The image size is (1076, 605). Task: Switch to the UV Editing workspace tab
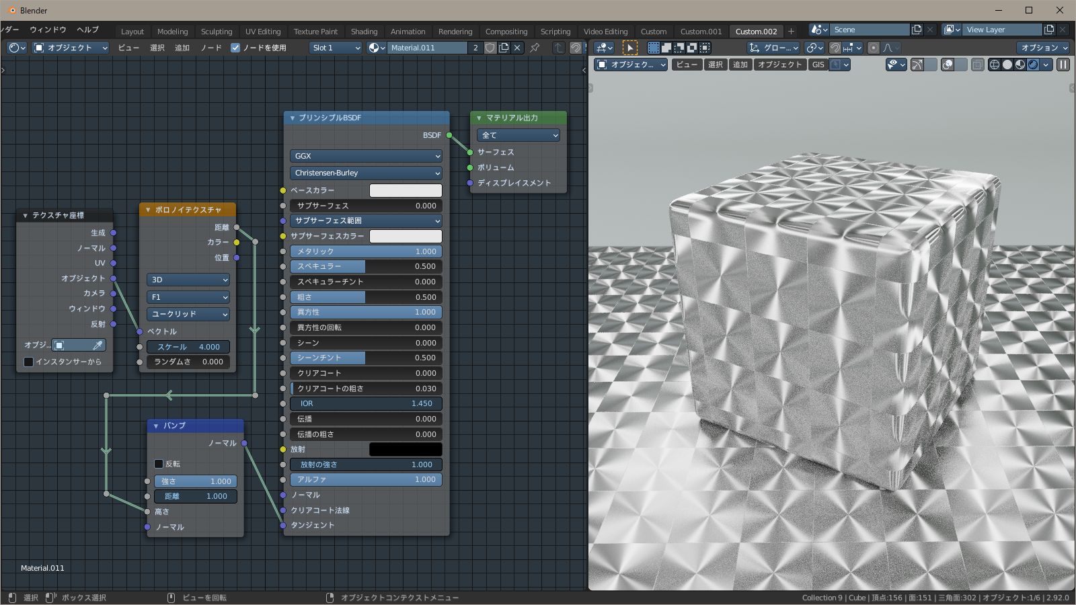tap(263, 32)
